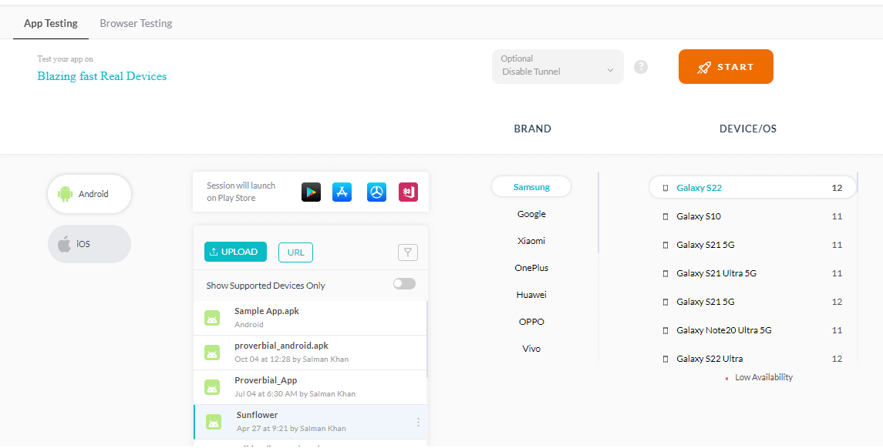Click the UPLOAD button
Viewport: 883px width, 448px height.
click(x=235, y=252)
